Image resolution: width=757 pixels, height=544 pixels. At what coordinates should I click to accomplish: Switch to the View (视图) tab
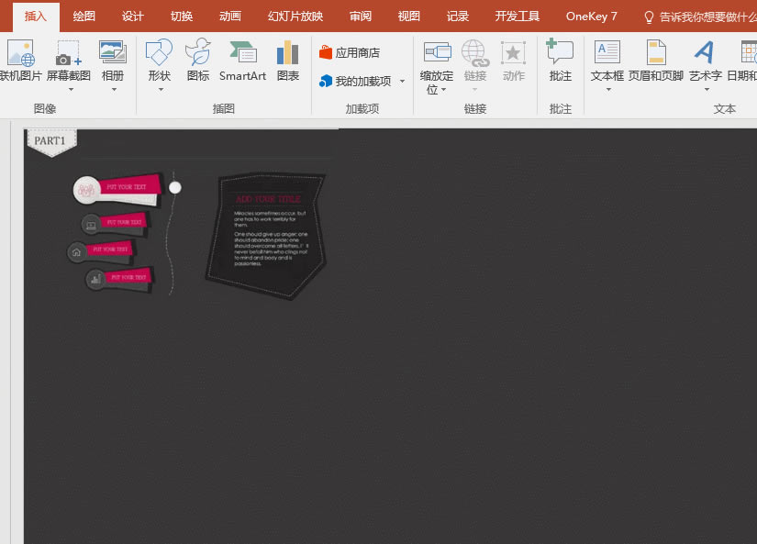409,17
